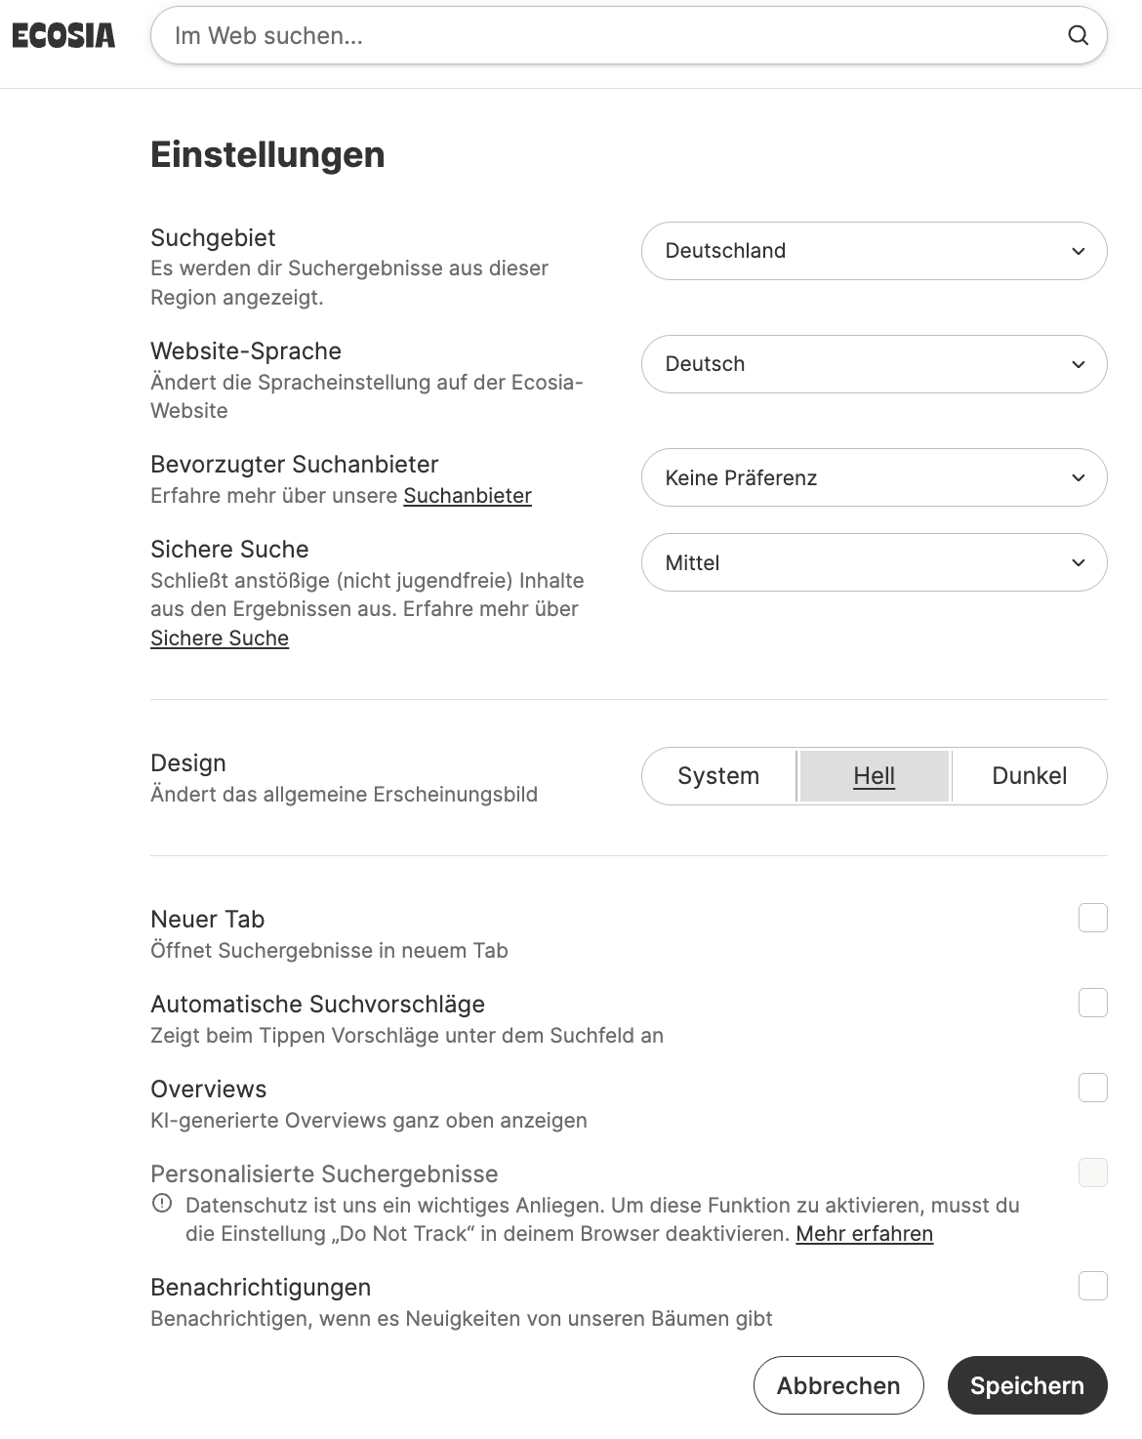Expand the Bevorzugter Suchanbieter selection

(x=874, y=477)
